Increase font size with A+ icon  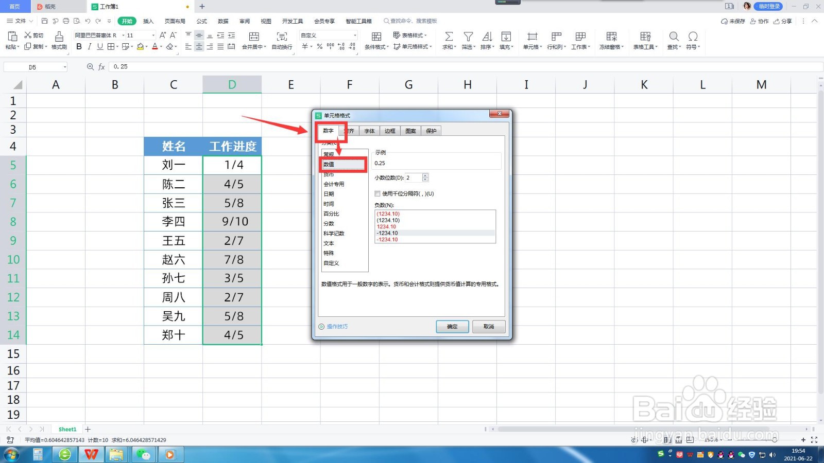pos(163,35)
